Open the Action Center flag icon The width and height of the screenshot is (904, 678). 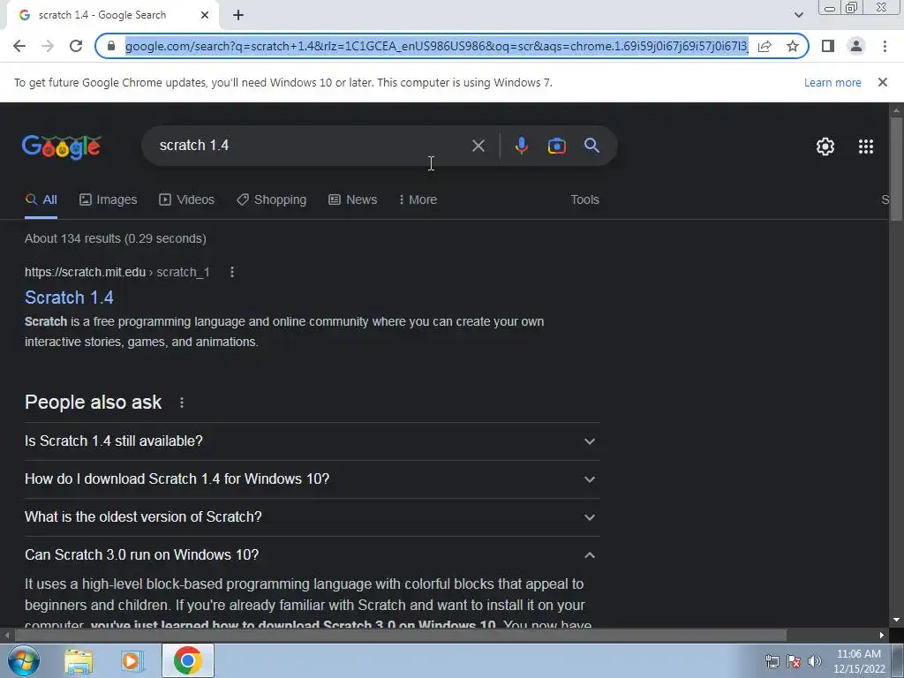tap(794, 661)
